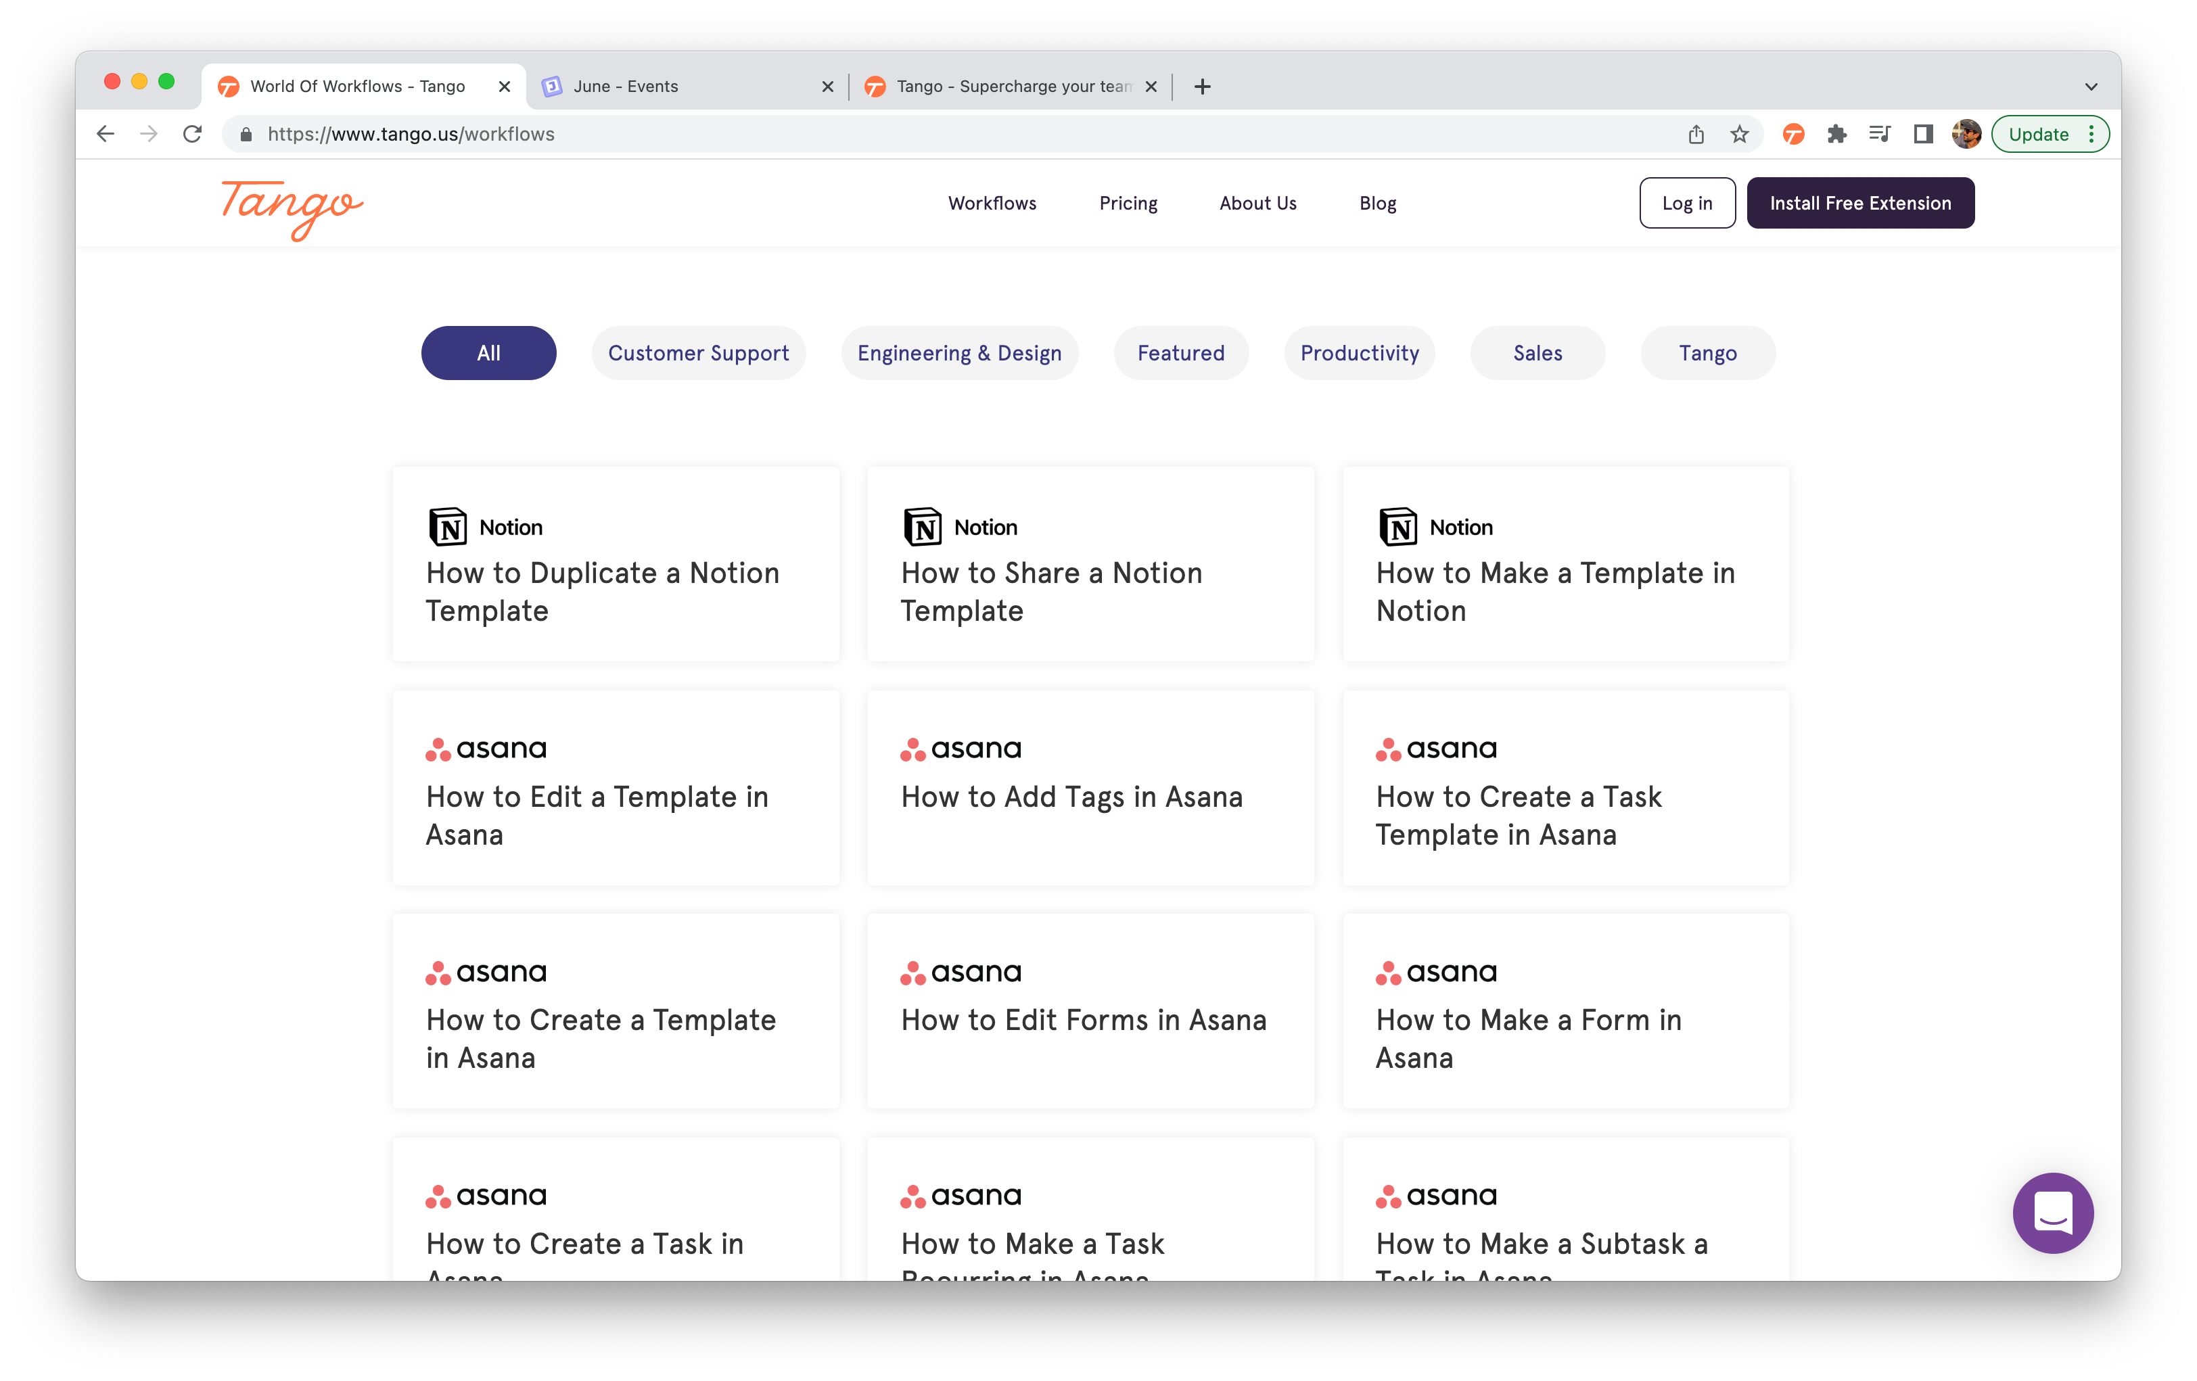
Task: Open the chat support bubble
Action: pos(2053,1212)
